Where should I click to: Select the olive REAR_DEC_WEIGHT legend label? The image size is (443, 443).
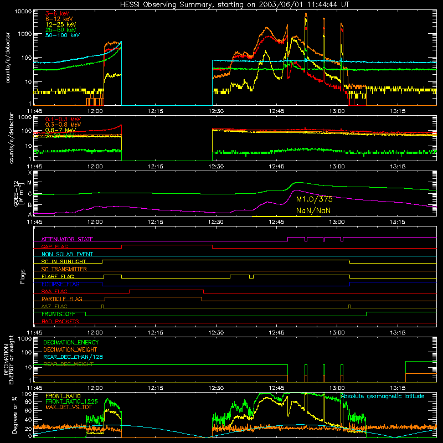pyautogui.click(x=68, y=364)
